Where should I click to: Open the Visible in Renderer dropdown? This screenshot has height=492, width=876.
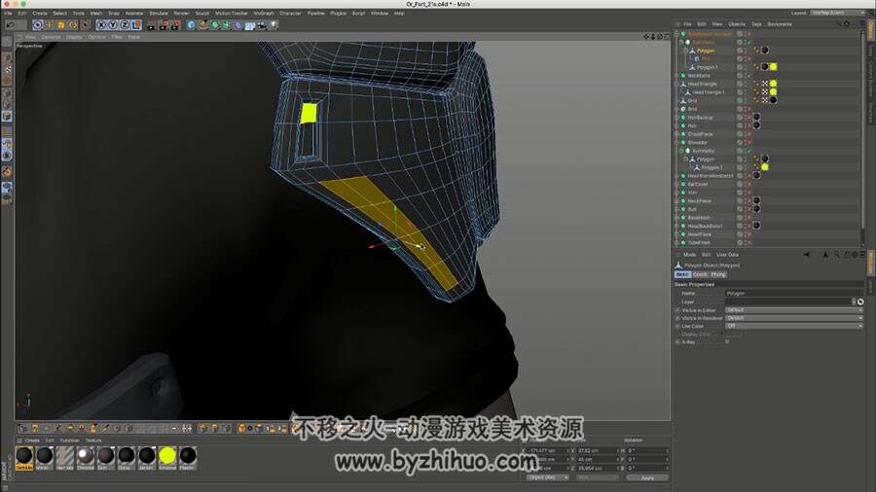pyautogui.click(x=794, y=318)
